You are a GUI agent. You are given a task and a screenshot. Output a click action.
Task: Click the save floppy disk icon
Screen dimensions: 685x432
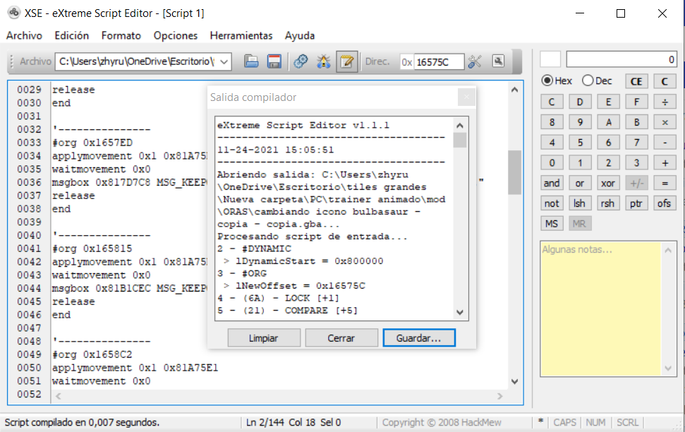tap(274, 62)
